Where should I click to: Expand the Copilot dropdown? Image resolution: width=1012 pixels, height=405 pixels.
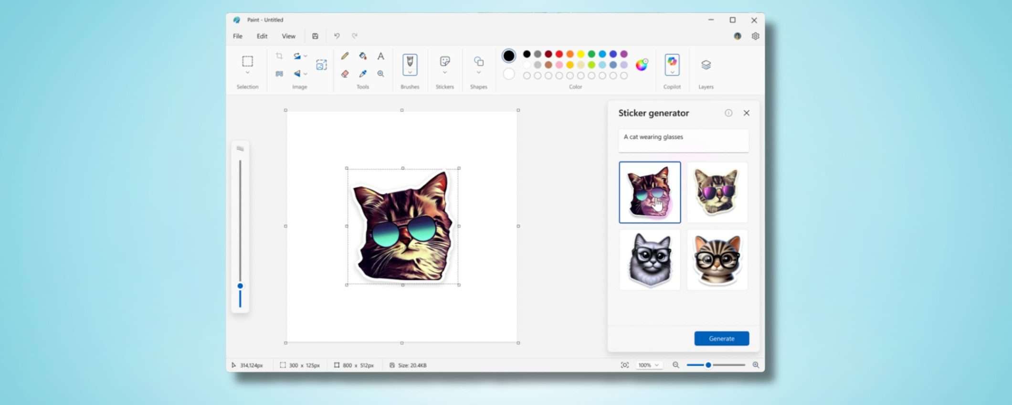point(672,73)
